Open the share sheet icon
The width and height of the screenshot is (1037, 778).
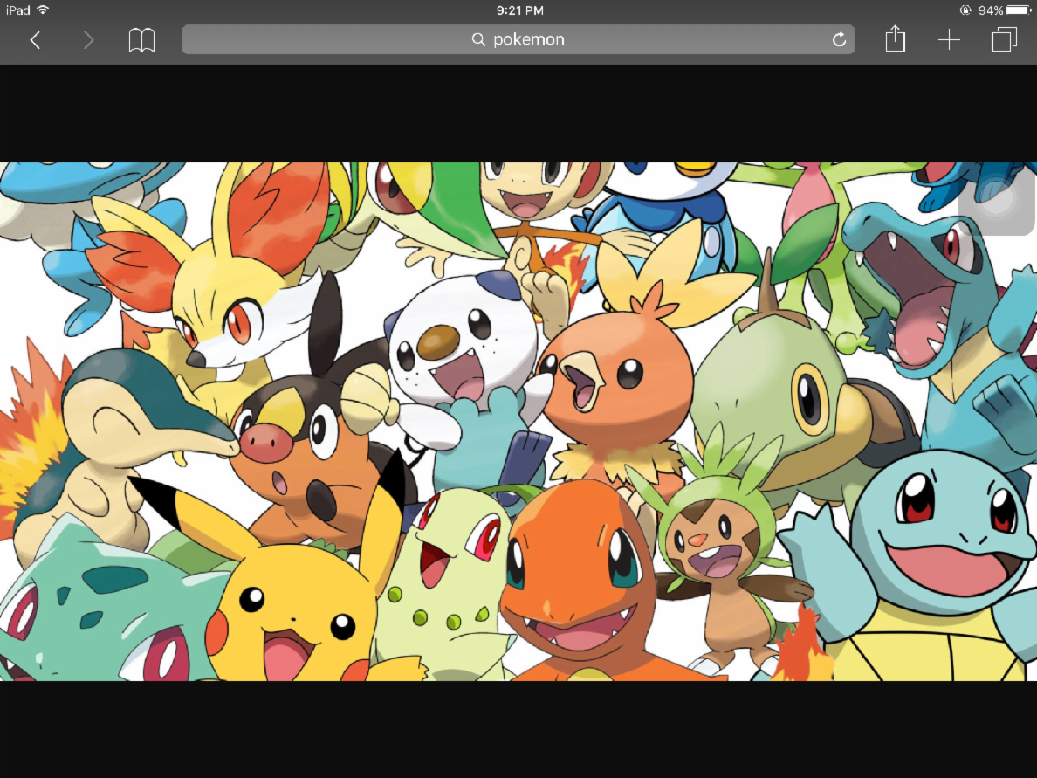[x=895, y=38]
